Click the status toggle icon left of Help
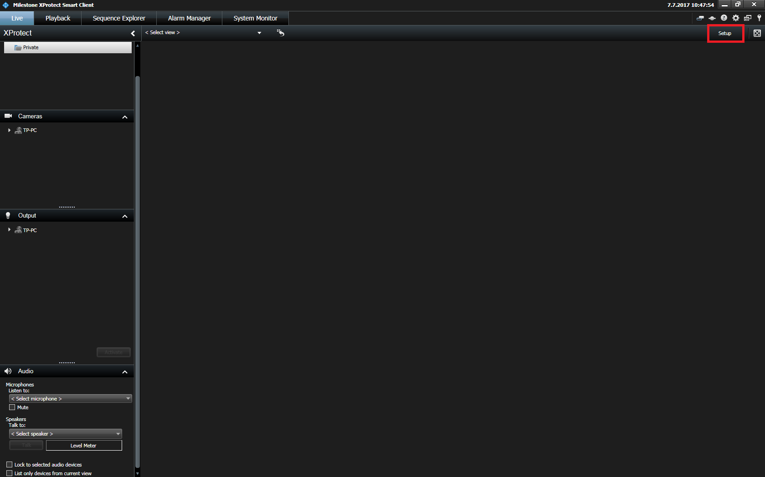Image resolution: width=765 pixels, height=477 pixels. pyautogui.click(x=712, y=18)
